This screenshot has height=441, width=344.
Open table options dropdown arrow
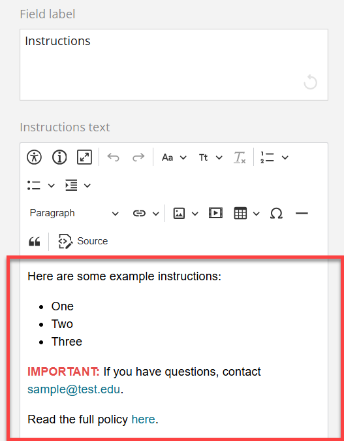pyautogui.click(x=256, y=214)
